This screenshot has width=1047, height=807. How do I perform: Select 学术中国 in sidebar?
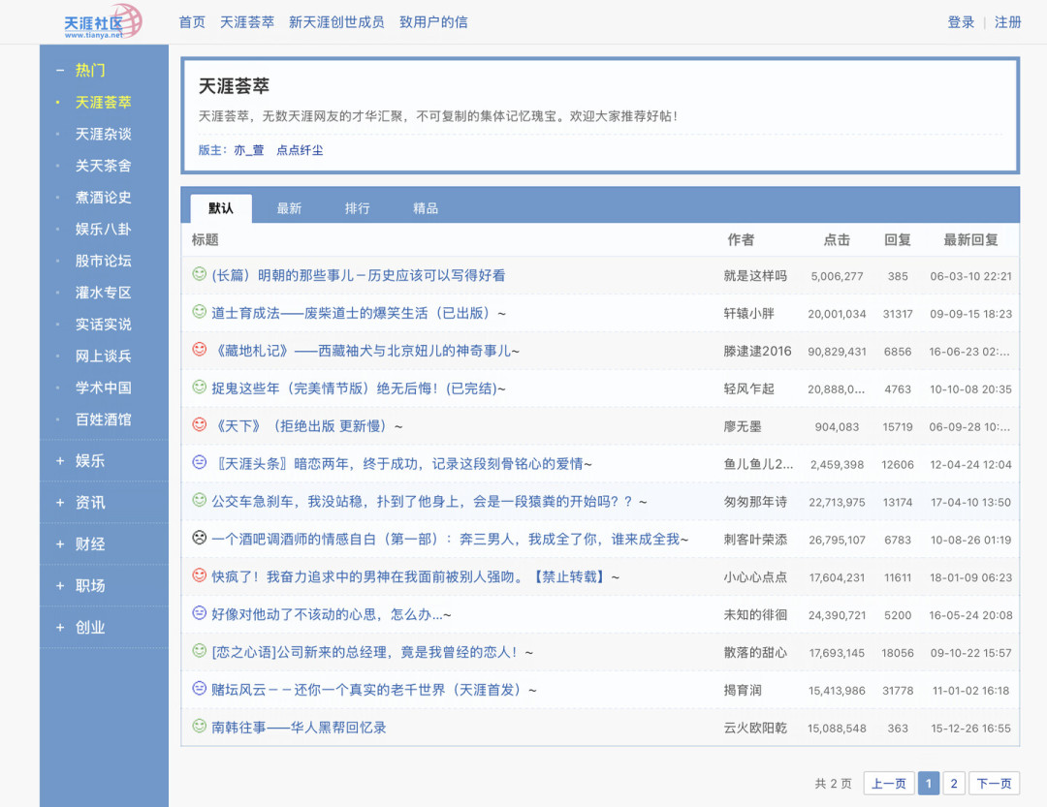tap(104, 388)
